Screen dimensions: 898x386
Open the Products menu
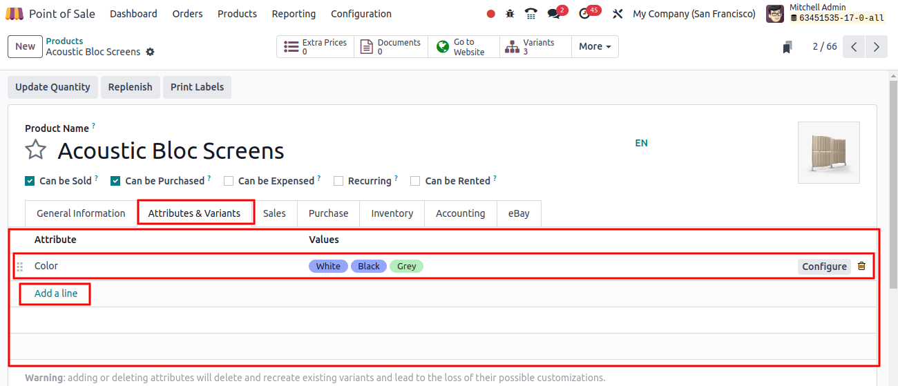tap(237, 14)
